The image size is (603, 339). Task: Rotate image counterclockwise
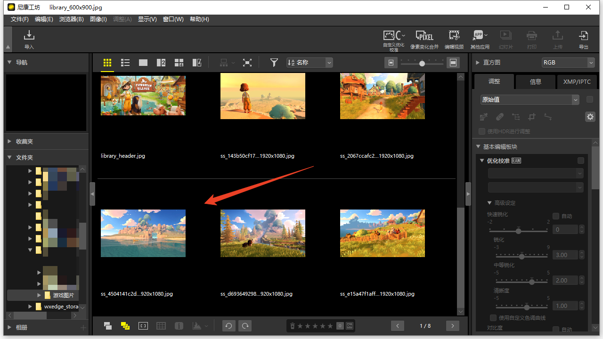pos(228,326)
